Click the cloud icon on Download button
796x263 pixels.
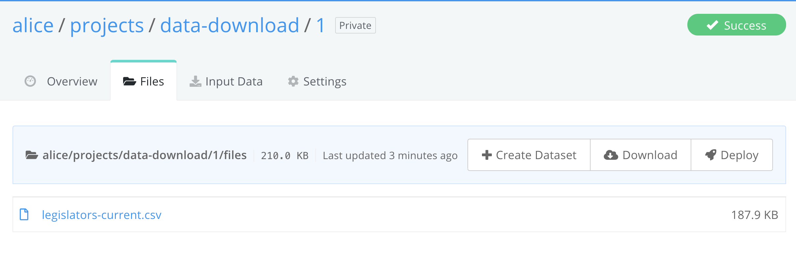click(612, 155)
